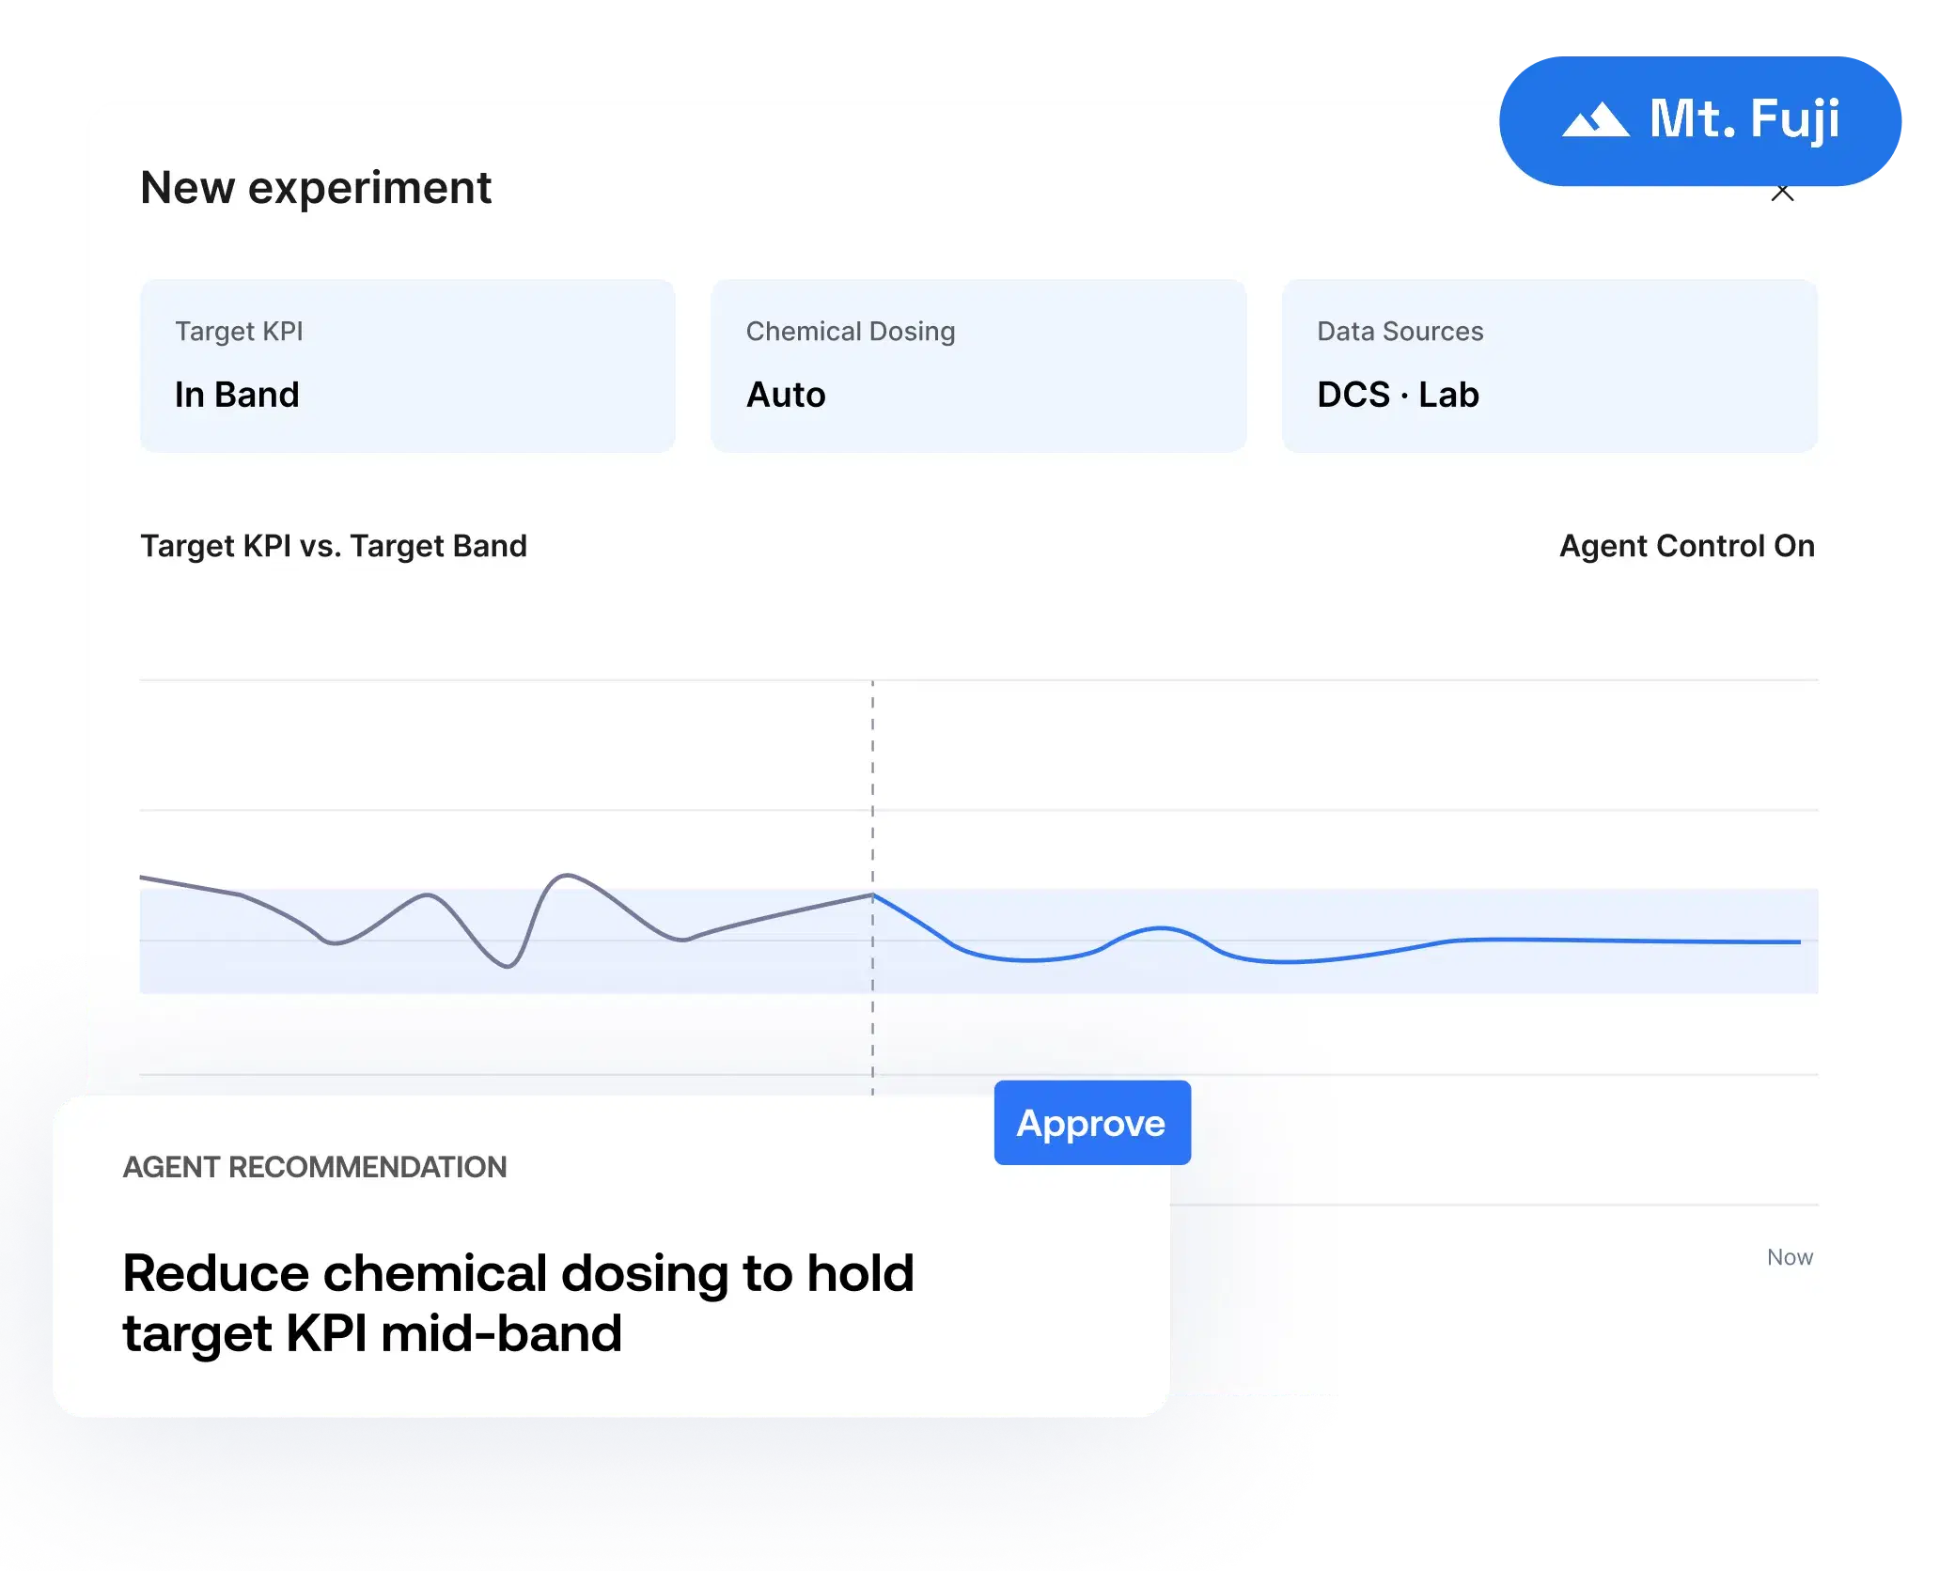Click the In Band value
Image resolution: width=1955 pixels, height=1571 pixels.
237,395
